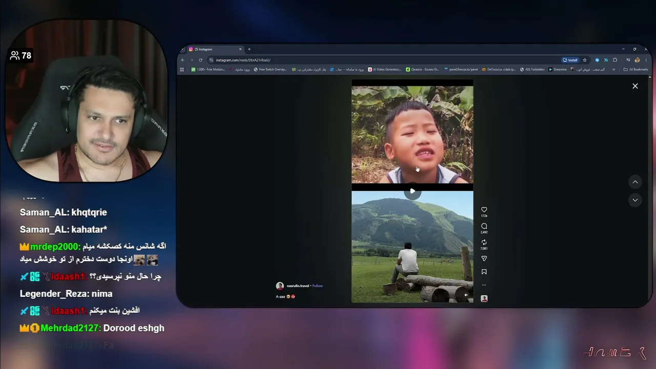Screen dimensions: 656x369
Task: Save the reel with the bookmark icon
Action: [x=484, y=272]
